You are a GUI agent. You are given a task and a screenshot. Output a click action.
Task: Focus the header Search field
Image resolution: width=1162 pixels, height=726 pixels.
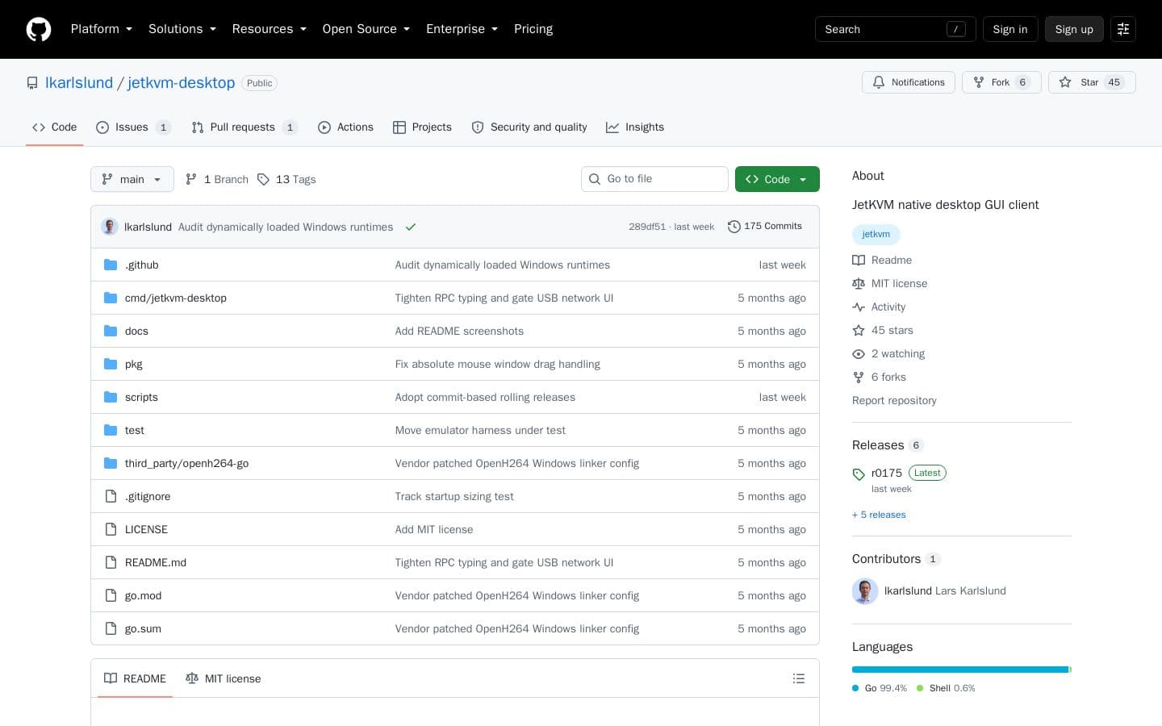pyautogui.click(x=896, y=29)
